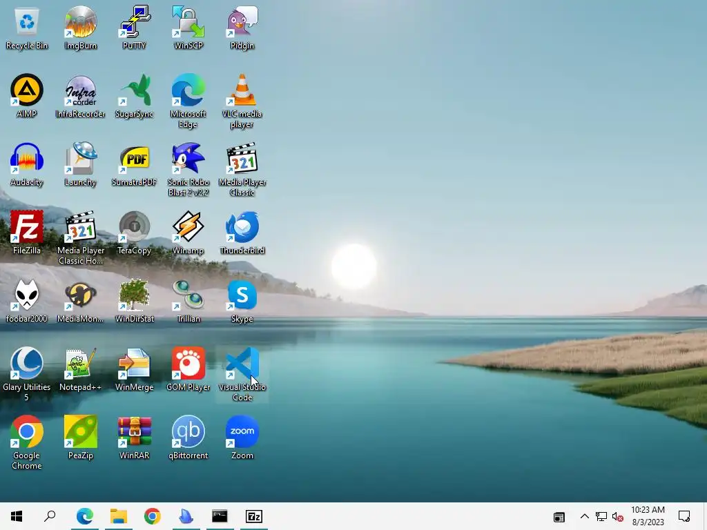
Task: Select the Skype desktop icon
Action: (x=242, y=301)
